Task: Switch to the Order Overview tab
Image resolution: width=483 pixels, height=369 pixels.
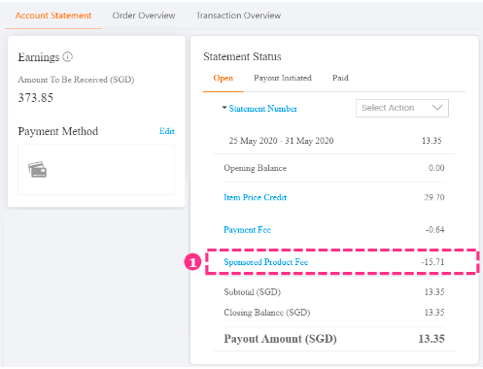Action: [144, 16]
